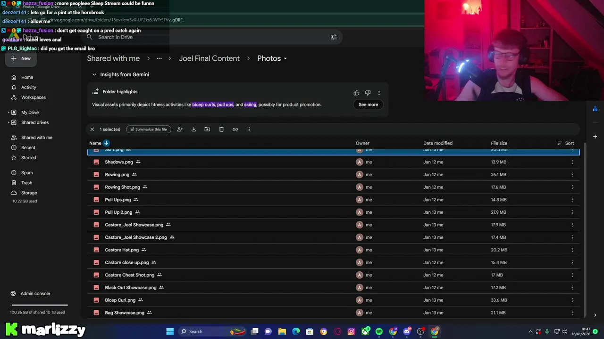Click the storage usage progress bar

point(39,305)
